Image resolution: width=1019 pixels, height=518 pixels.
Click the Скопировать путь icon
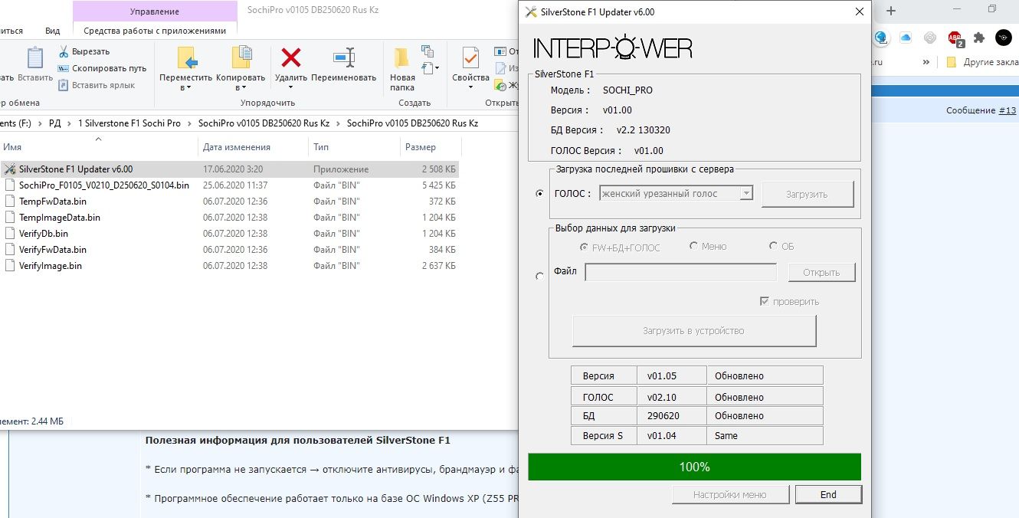click(x=64, y=68)
